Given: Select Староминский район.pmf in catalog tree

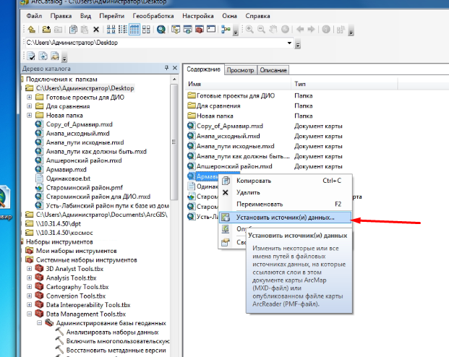Looking at the screenshot, I should point(84,187).
